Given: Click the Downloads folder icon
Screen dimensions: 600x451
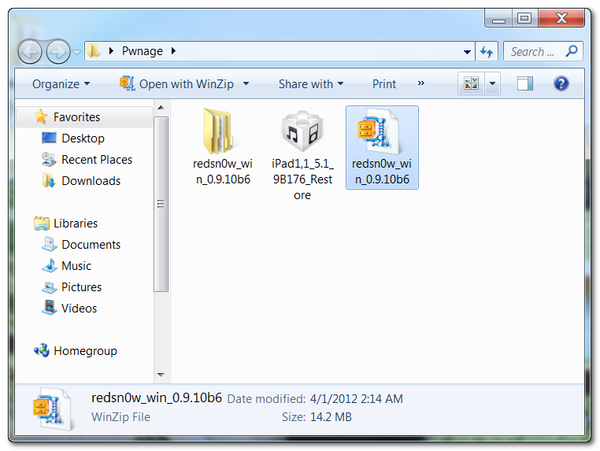Looking at the screenshot, I should 49,180.
